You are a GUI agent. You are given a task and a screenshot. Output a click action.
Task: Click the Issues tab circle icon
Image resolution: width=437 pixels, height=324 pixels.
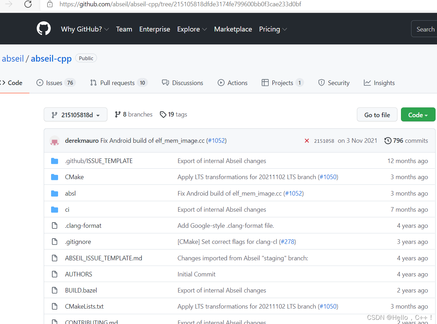[x=40, y=83]
